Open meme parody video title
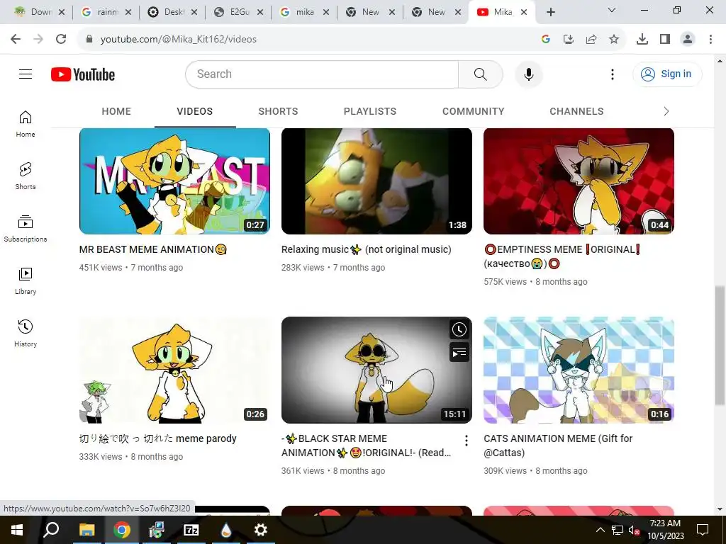Viewport: 726px width, 544px height. (x=158, y=438)
